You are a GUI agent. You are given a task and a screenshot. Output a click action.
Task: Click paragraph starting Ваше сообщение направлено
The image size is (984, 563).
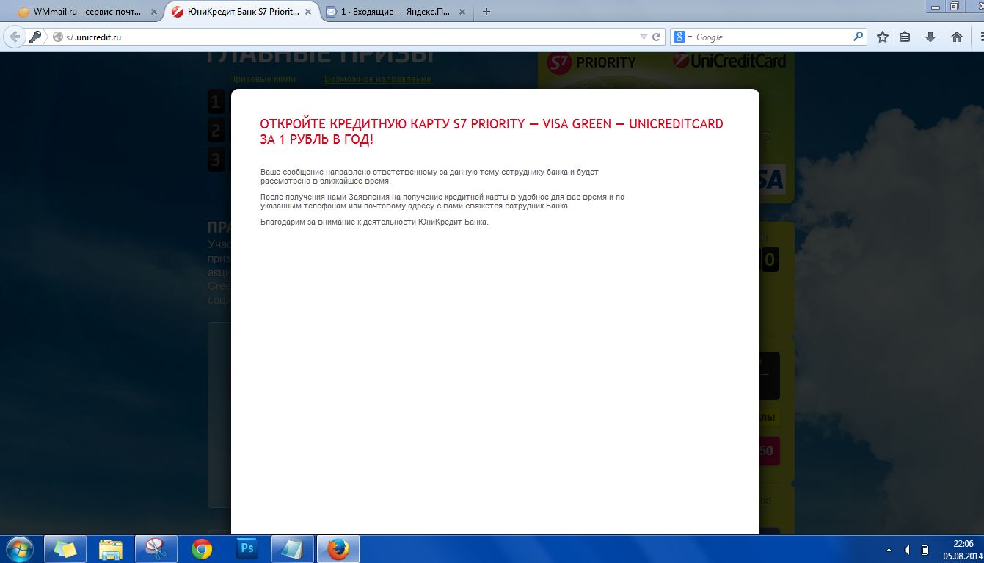pyautogui.click(x=429, y=176)
